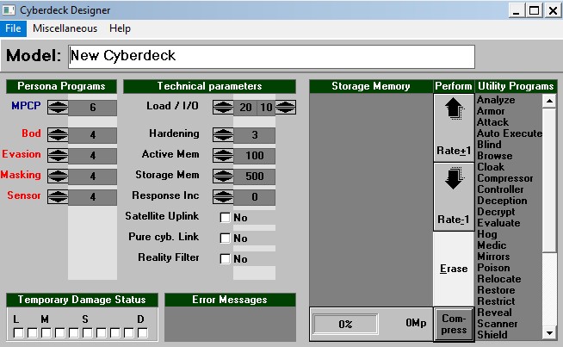Image resolution: width=563 pixels, height=347 pixels.
Task: Open the Help menu
Action: tap(120, 28)
